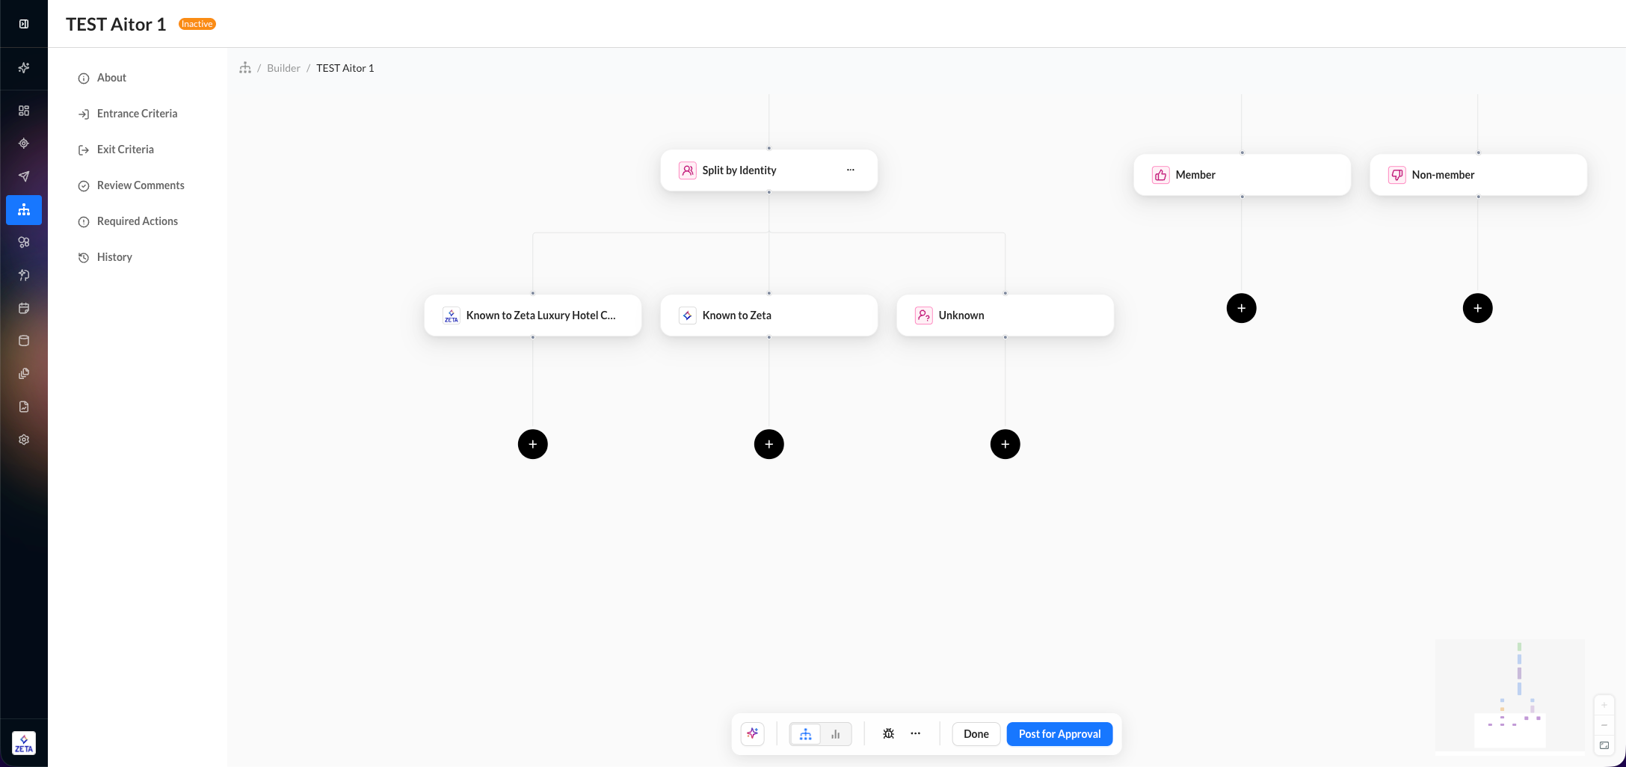Click the bug debug icon in the bottom toolbar

(x=888, y=734)
